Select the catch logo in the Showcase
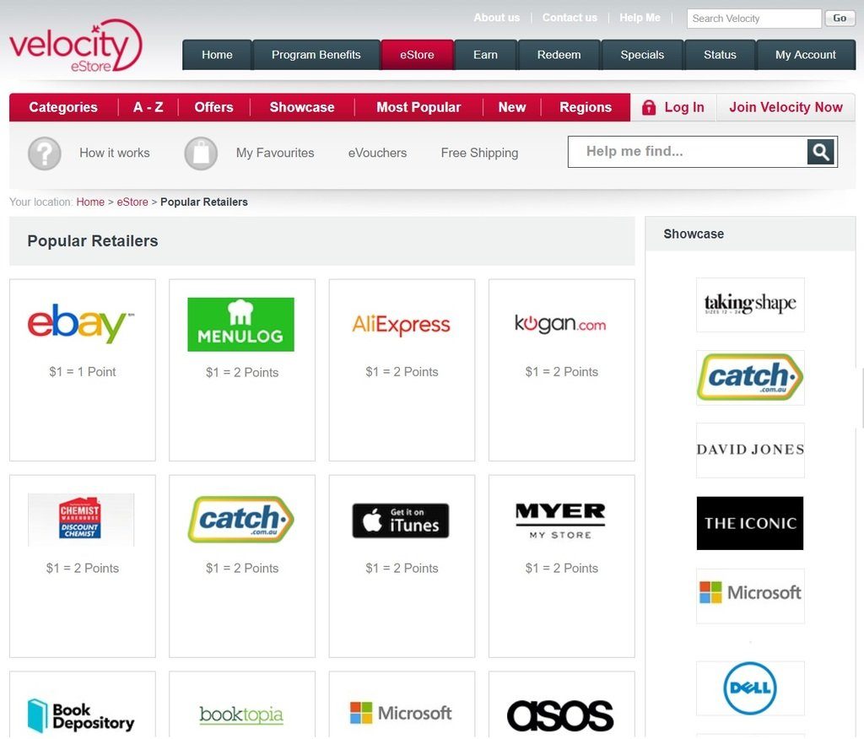 (750, 377)
